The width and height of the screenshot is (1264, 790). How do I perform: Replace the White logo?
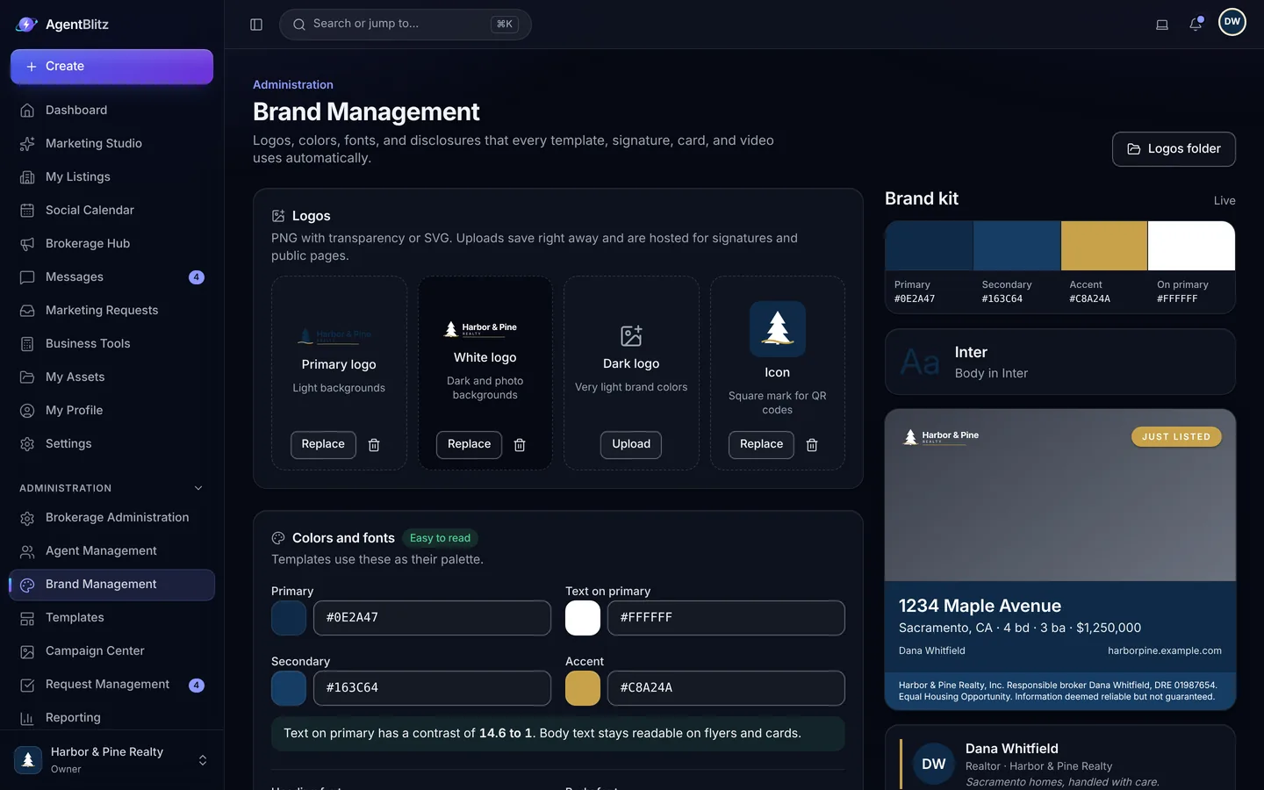(469, 445)
